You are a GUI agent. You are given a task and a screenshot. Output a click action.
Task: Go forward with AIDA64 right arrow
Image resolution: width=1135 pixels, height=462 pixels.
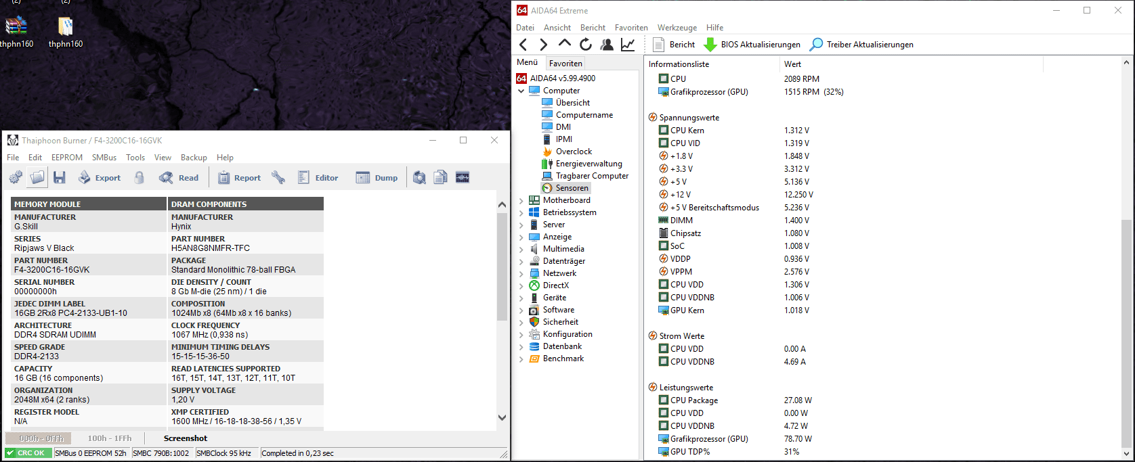[x=543, y=45]
